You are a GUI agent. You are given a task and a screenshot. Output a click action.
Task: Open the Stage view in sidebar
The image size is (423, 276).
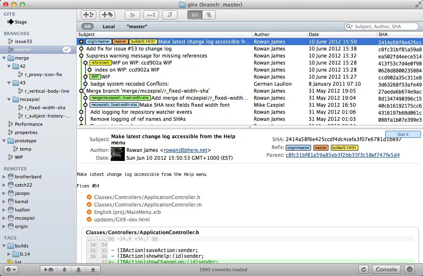(x=17, y=22)
